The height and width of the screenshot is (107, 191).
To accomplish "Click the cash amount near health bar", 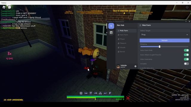I will tap(120, 99).
